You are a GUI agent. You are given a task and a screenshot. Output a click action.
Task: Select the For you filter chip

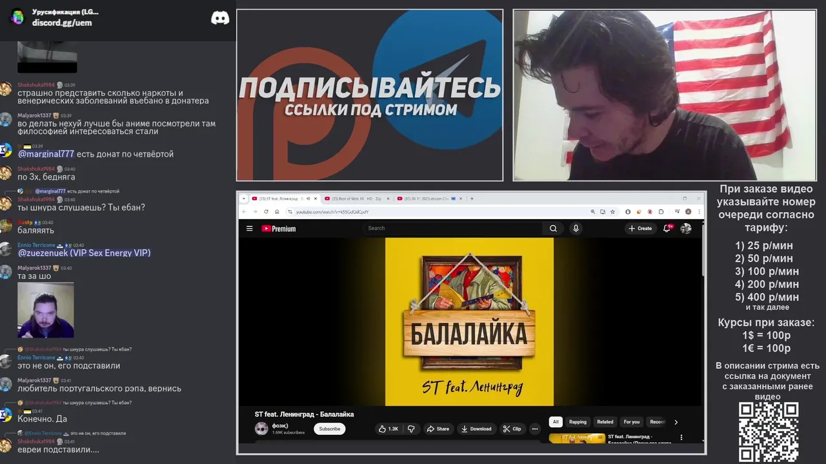coord(632,422)
